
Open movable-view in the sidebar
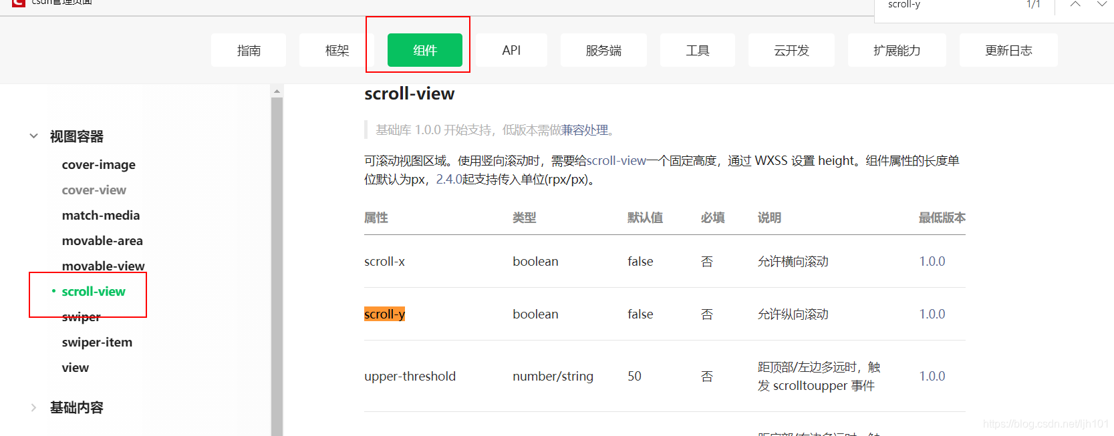104,266
